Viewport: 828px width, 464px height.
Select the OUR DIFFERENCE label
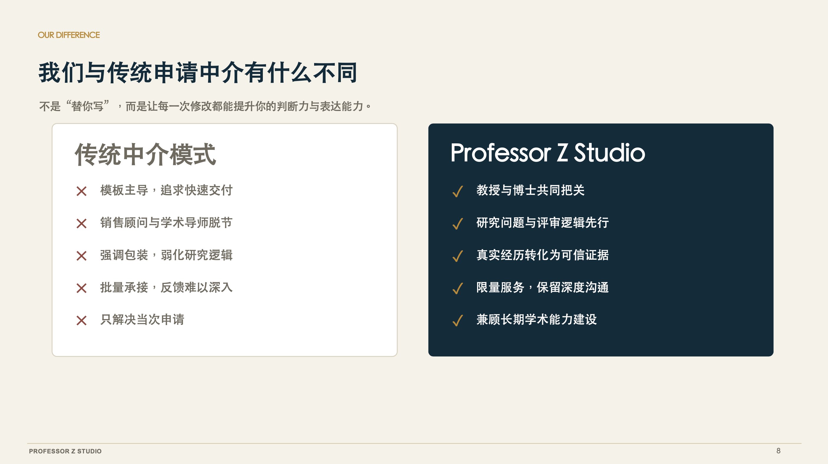pyautogui.click(x=69, y=35)
